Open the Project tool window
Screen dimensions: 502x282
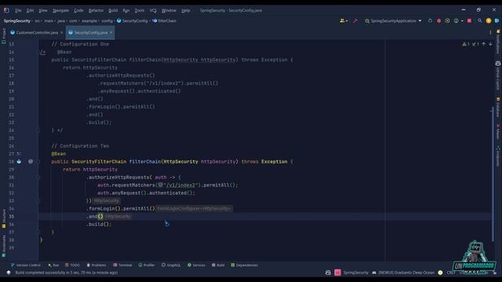pyautogui.click(x=3, y=36)
